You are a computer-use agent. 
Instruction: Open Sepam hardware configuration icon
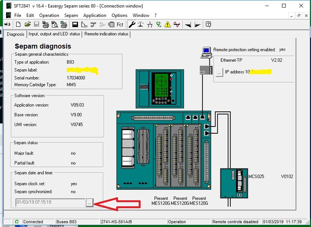point(75,24)
